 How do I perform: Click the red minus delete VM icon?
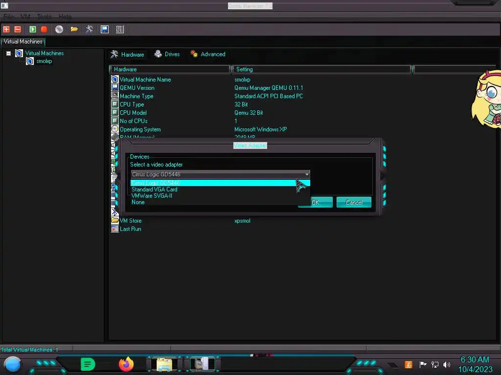pyautogui.click(x=18, y=29)
